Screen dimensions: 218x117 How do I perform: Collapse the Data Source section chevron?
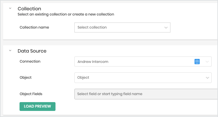click(10, 50)
